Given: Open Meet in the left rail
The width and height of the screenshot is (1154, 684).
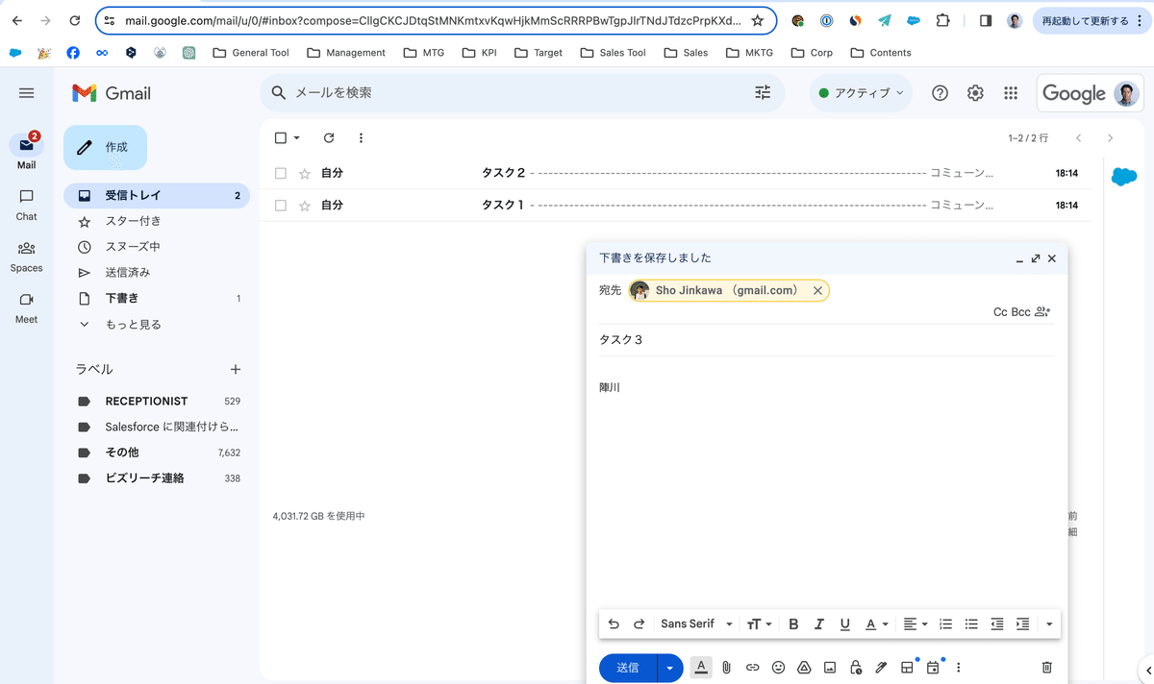Looking at the screenshot, I should [27, 306].
